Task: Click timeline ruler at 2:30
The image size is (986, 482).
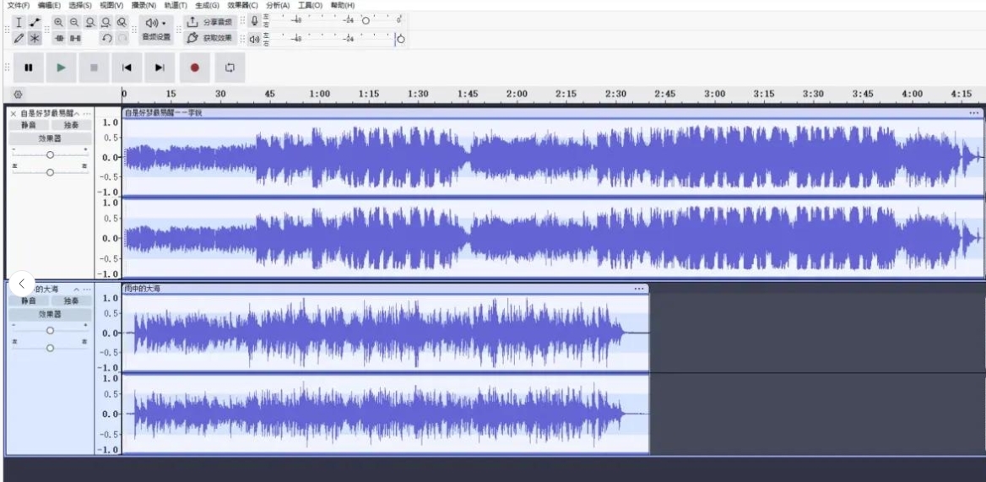Action: click(615, 95)
